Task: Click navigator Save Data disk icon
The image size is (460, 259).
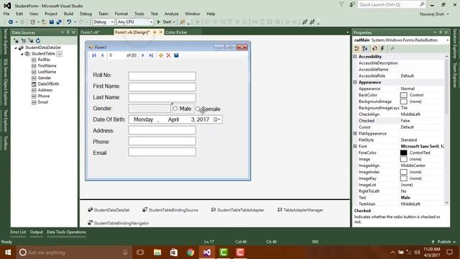Action: [176, 55]
